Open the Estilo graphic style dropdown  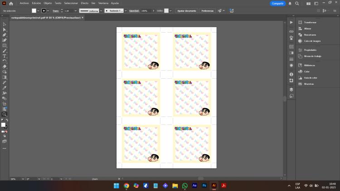pos(170,11)
